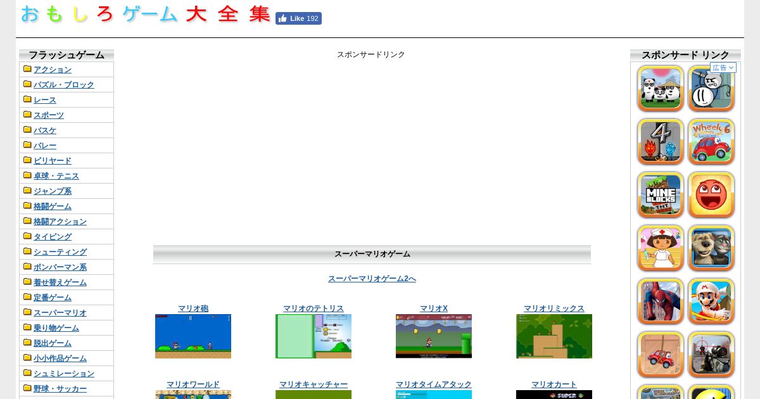Image resolution: width=760 pixels, height=399 pixels.
Task: Open the 卓球・テニス category
Action: click(56, 176)
